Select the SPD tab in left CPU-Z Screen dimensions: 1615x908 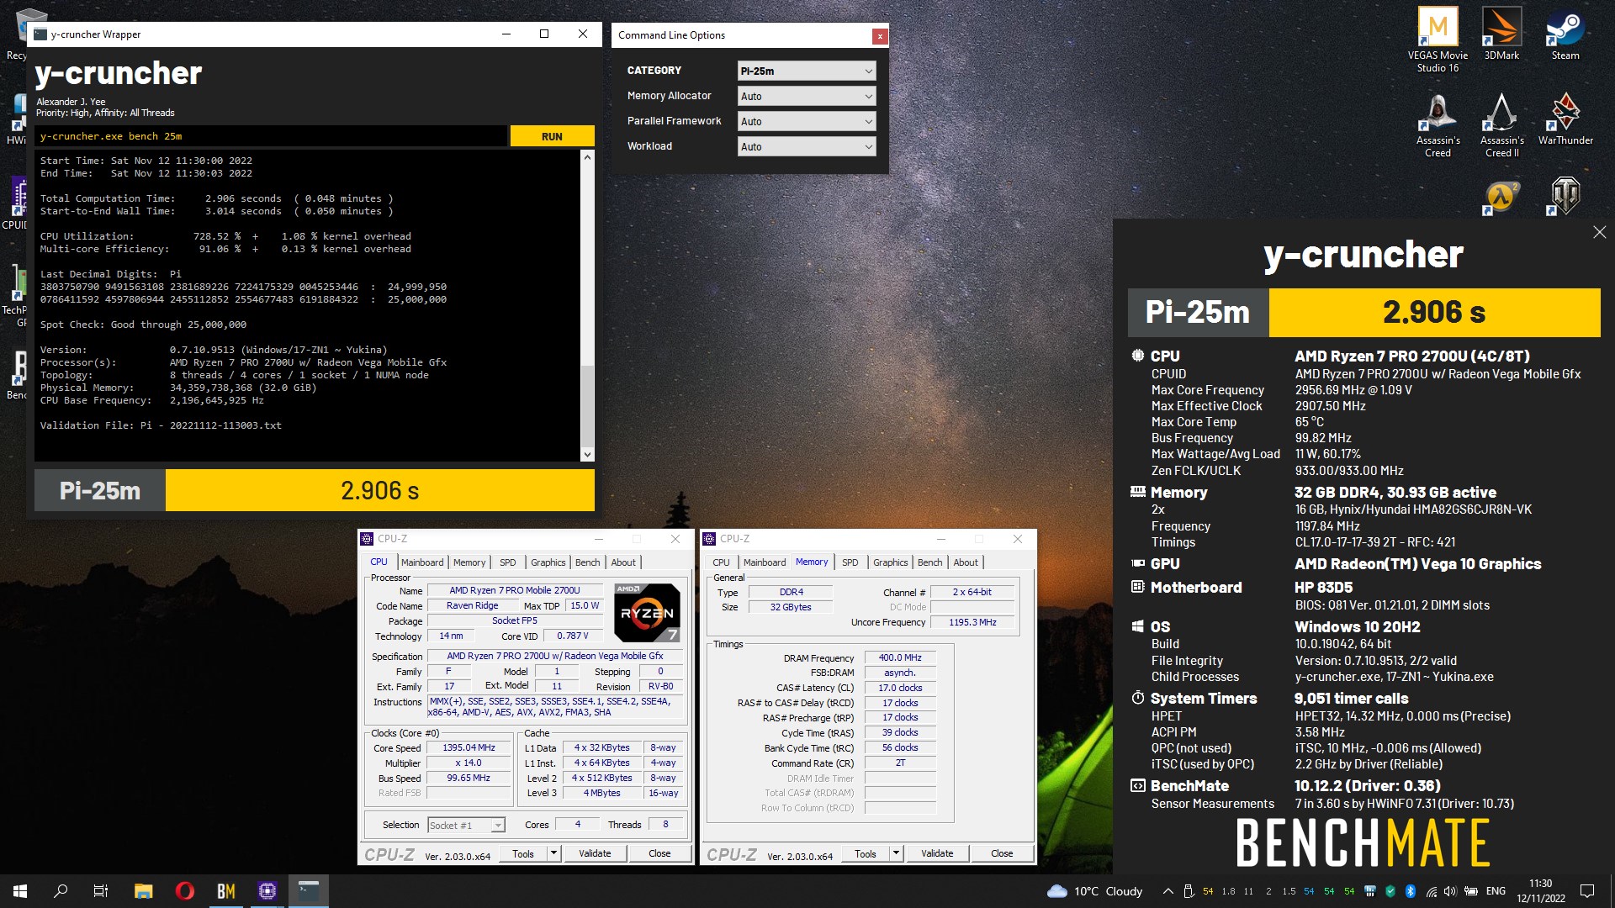pos(507,562)
